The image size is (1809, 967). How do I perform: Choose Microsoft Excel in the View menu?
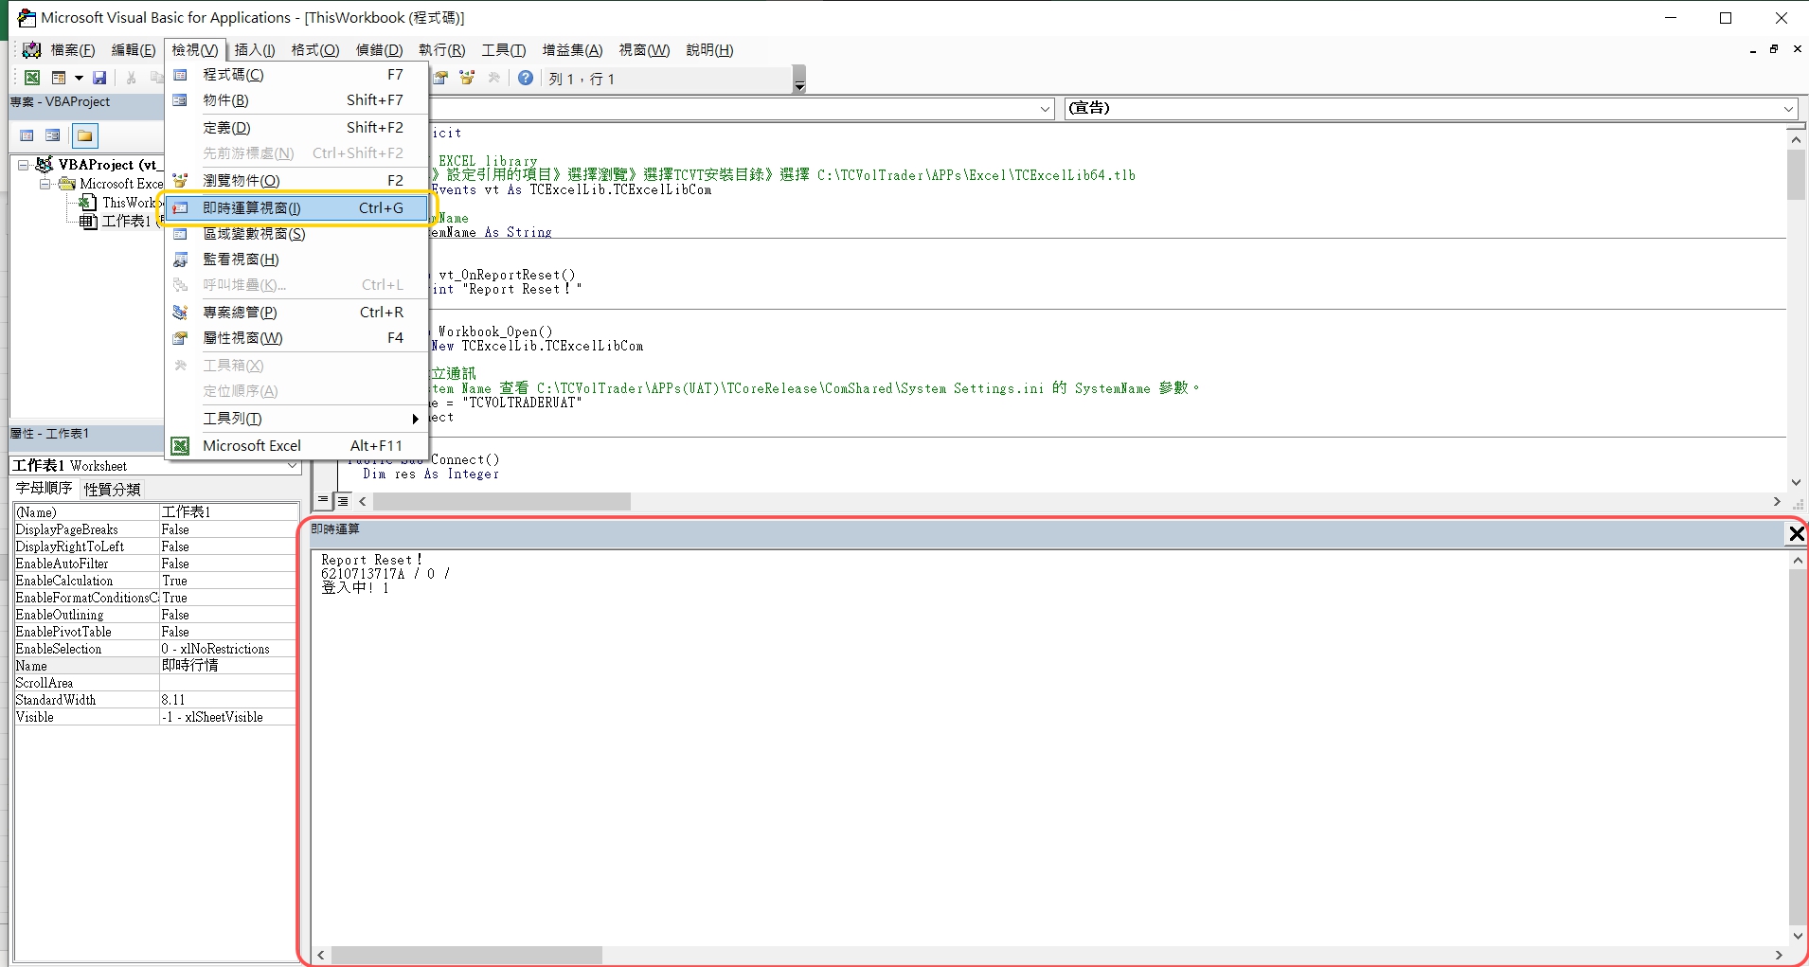tap(297, 445)
